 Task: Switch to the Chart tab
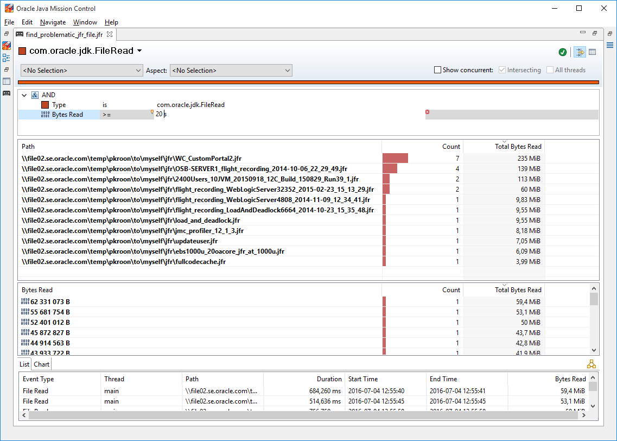point(42,364)
